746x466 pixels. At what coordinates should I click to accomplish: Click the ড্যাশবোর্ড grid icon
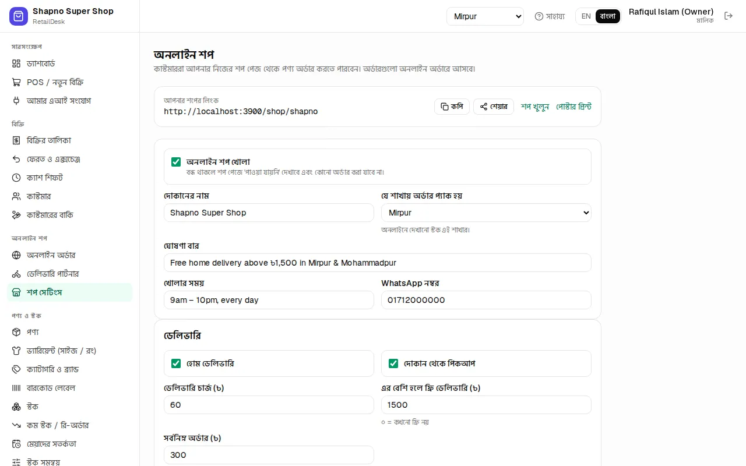[x=16, y=63]
